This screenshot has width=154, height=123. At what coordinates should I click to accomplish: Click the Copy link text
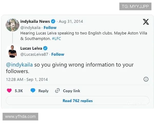point(72,91)
